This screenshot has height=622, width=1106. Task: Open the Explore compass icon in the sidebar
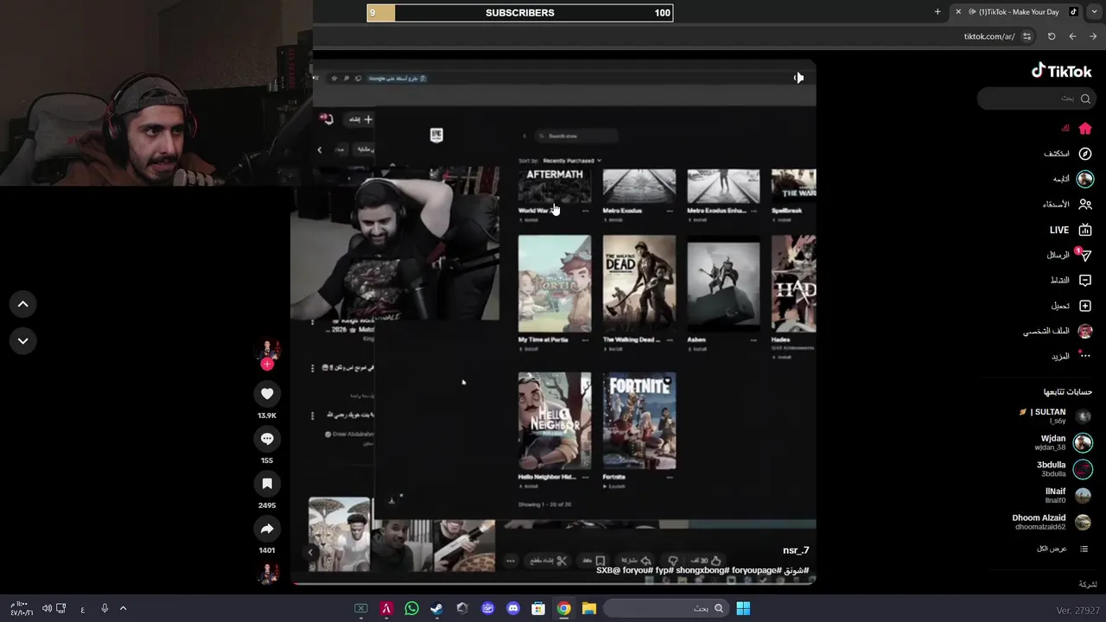tap(1085, 154)
